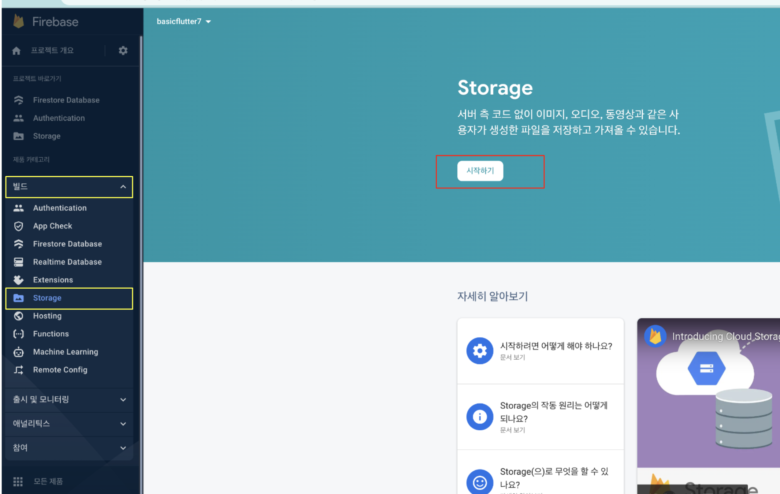Expand the 출시 및 모니터링 section
The width and height of the screenshot is (780, 494).
click(123, 400)
